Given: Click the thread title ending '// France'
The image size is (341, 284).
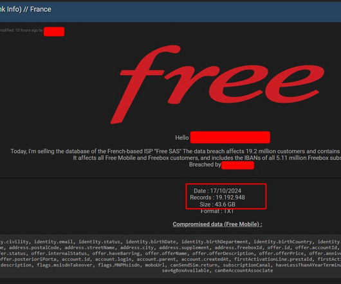Looking at the screenshot, I should tap(26, 10).
